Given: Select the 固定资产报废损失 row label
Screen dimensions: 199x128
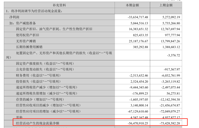Looking at the screenshot, I should (37, 63).
